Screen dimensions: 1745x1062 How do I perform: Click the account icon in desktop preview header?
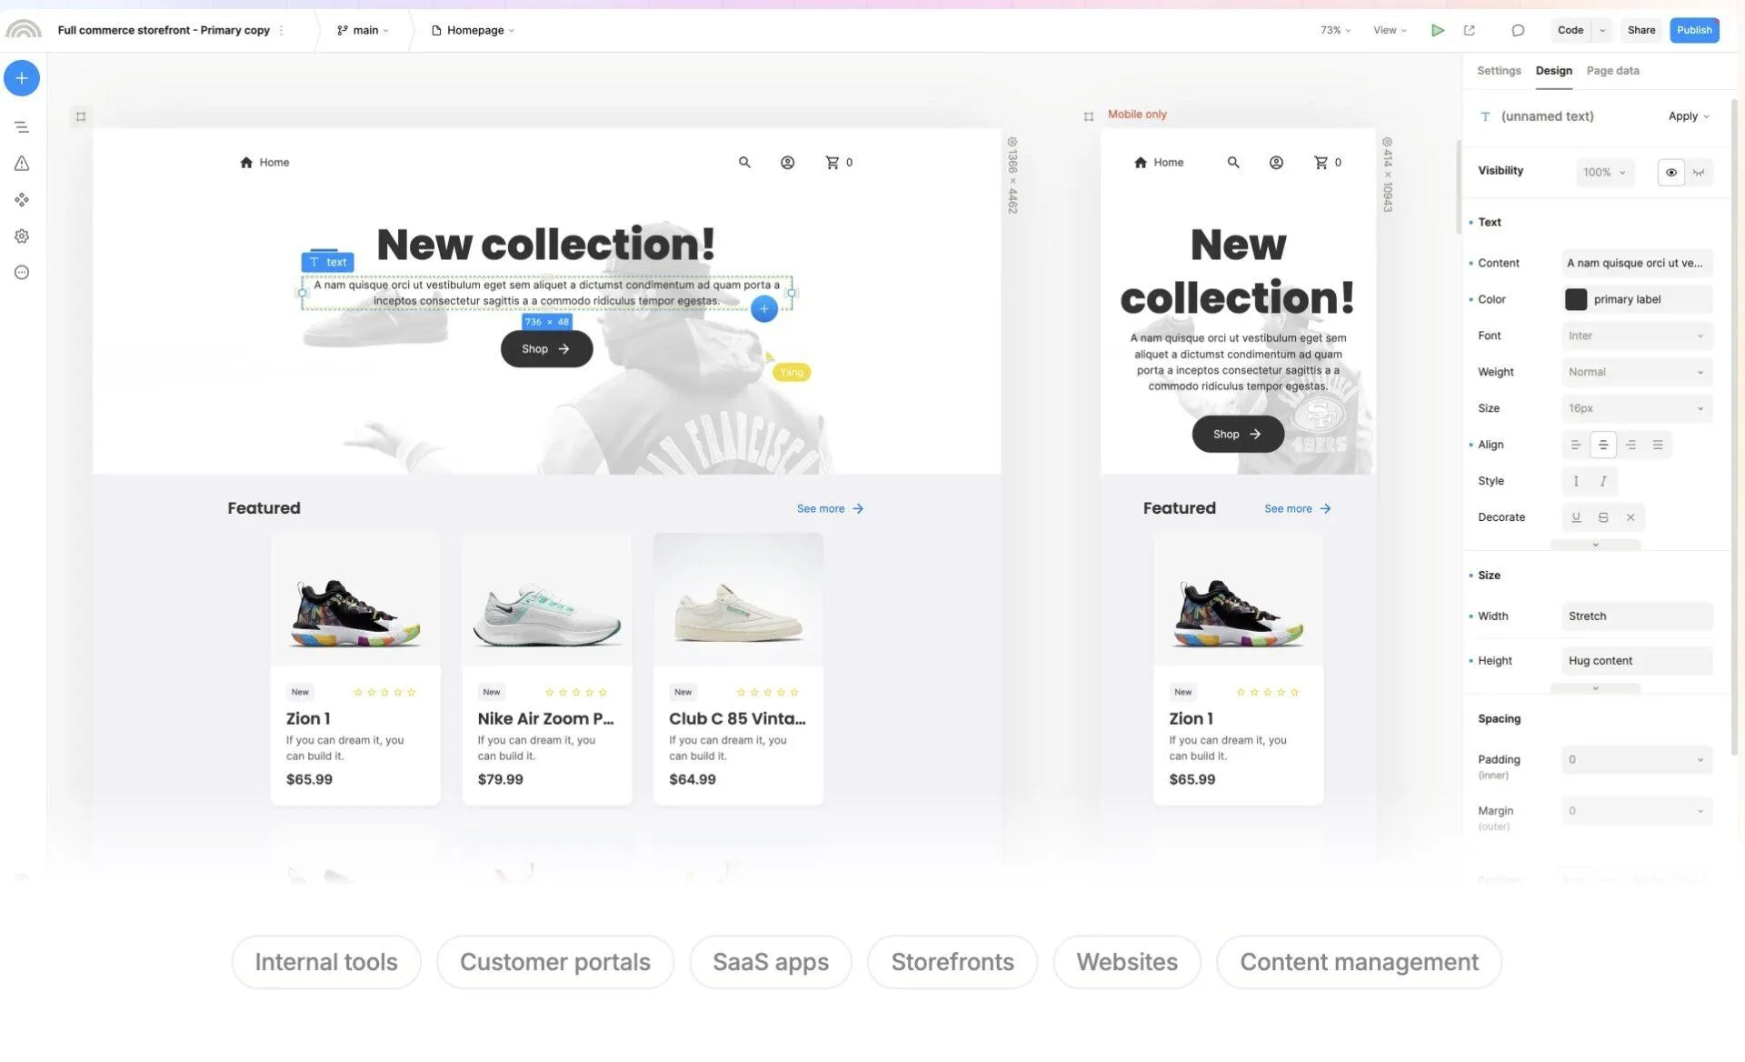point(787,163)
